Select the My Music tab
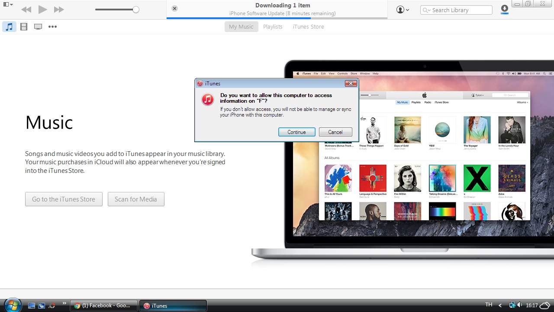554x312 pixels. coord(241,27)
